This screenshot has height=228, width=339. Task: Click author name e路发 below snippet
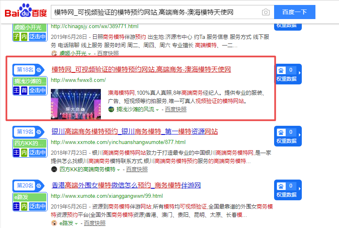click(66, 223)
